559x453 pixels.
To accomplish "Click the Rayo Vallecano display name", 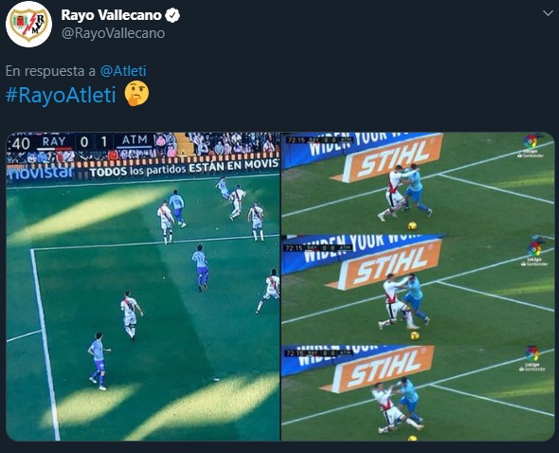I will (x=111, y=15).
